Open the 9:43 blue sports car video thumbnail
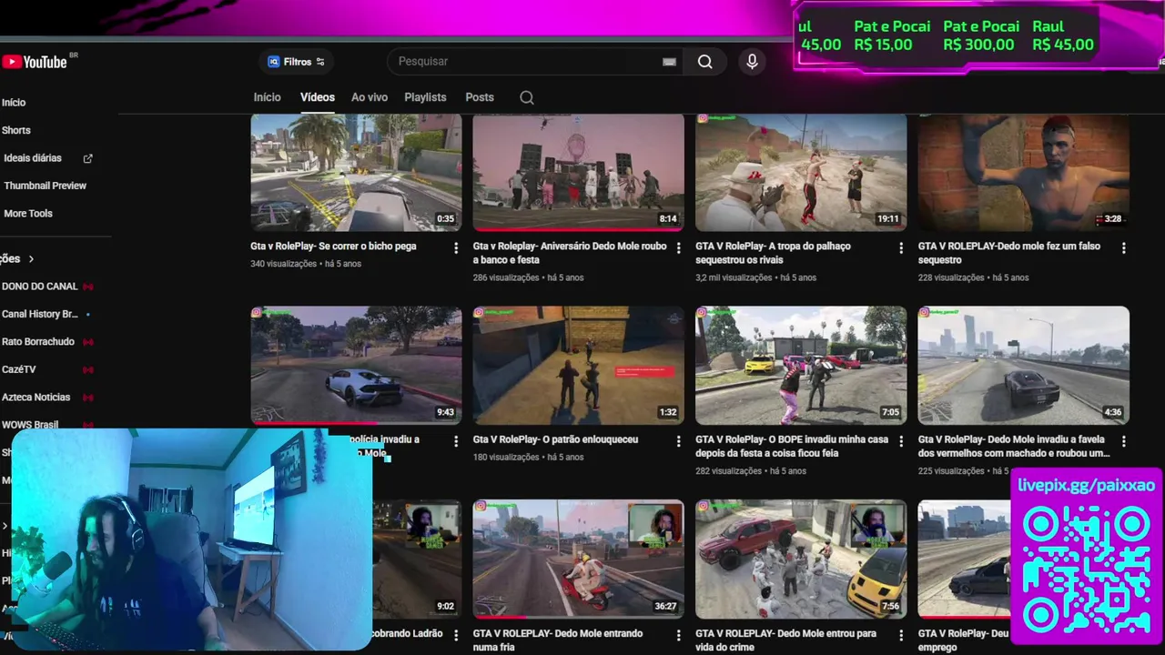Viewport: 1165px width, 655px height. point(356,366)
